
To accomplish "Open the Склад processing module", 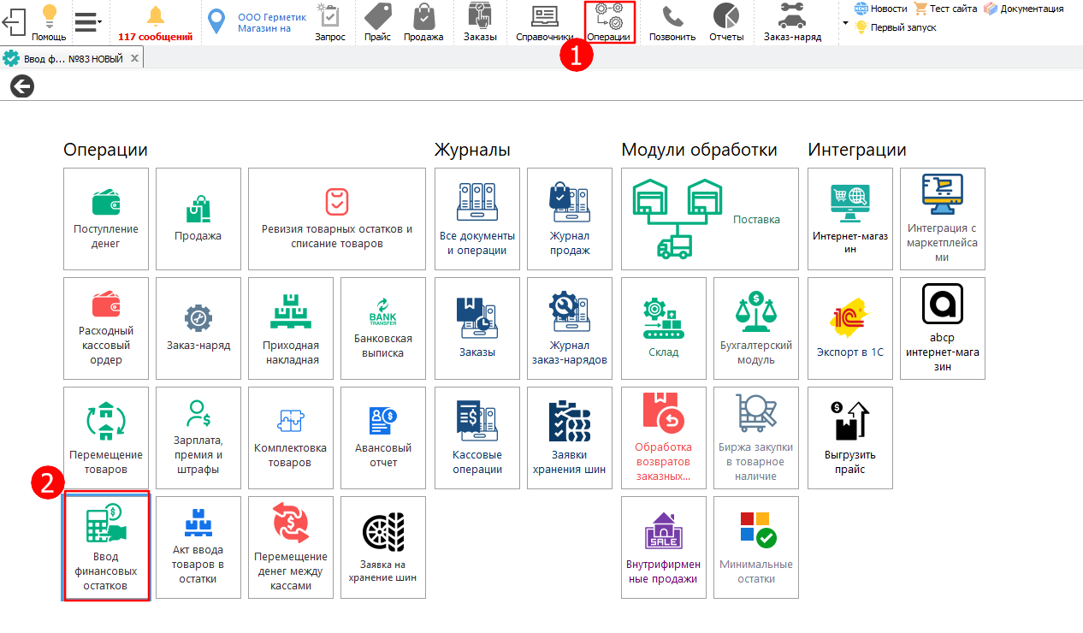I will (x=663, y=328).
